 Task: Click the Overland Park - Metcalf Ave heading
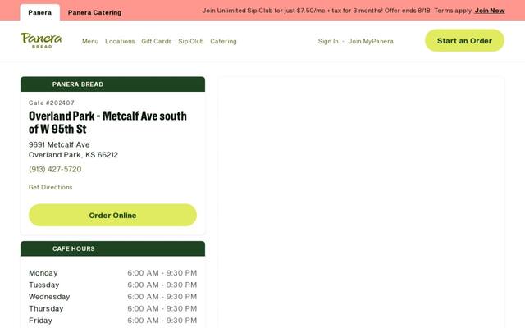pyautogui.click(x=107, y=122)
